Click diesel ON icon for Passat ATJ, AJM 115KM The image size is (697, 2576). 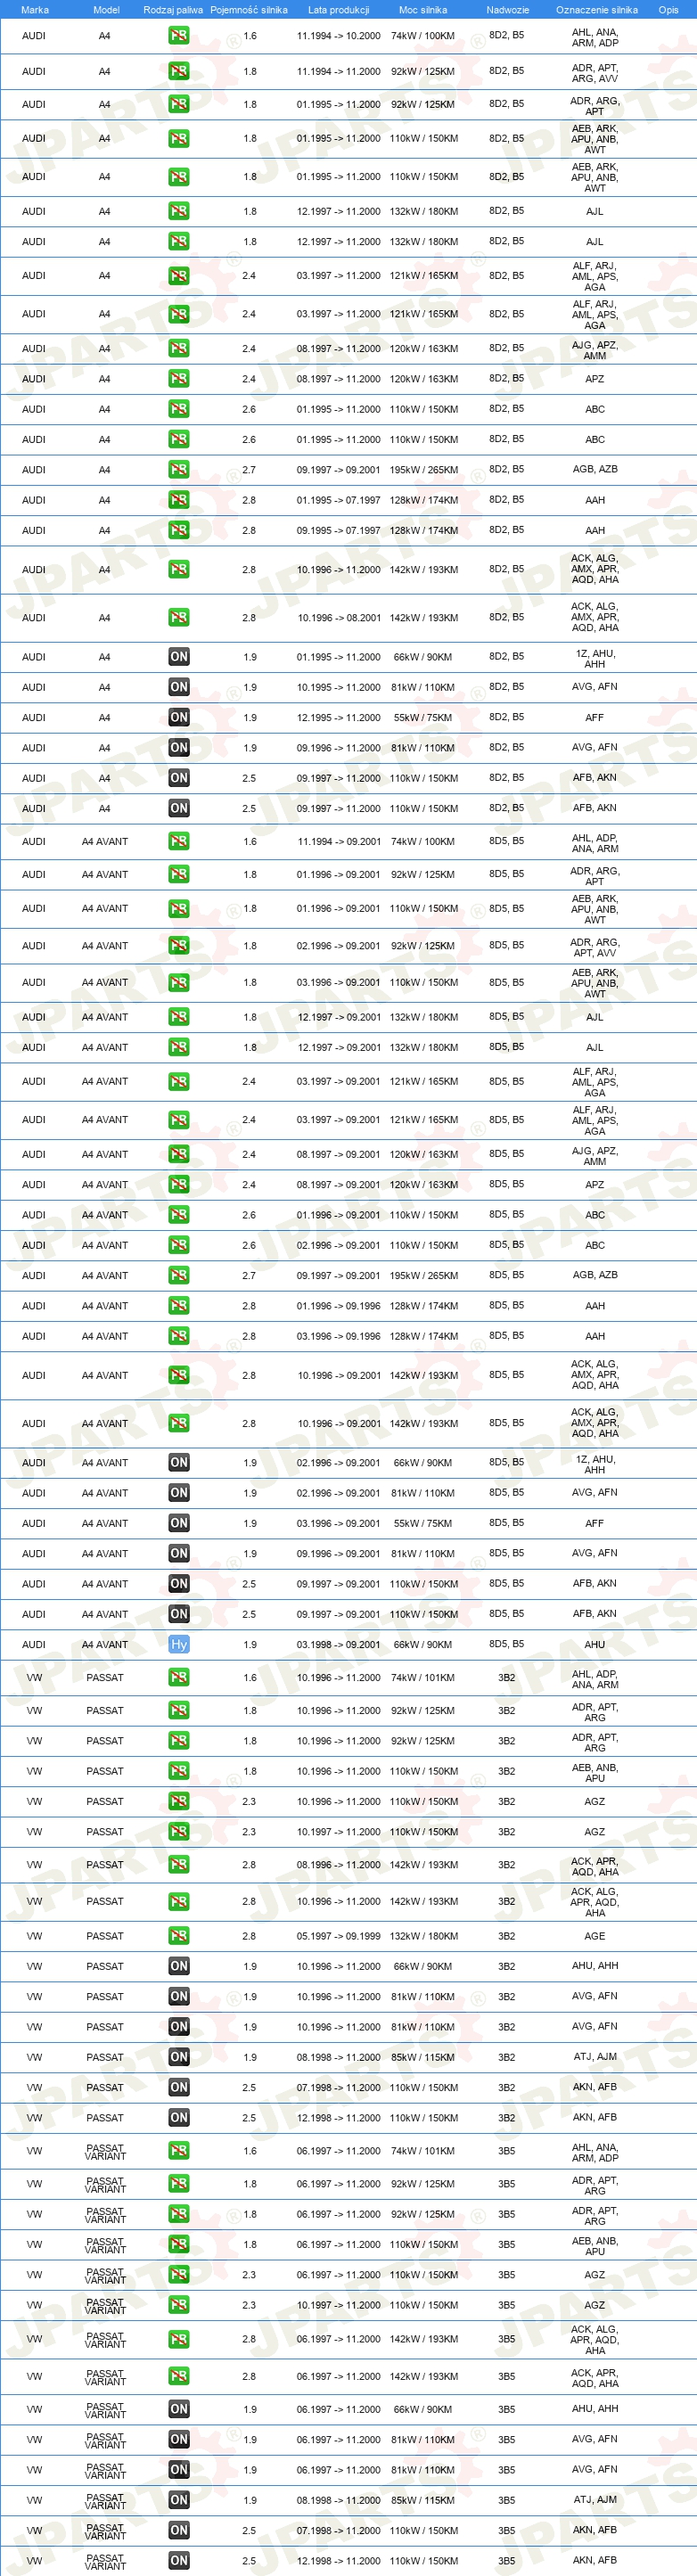coord(178,2057)
